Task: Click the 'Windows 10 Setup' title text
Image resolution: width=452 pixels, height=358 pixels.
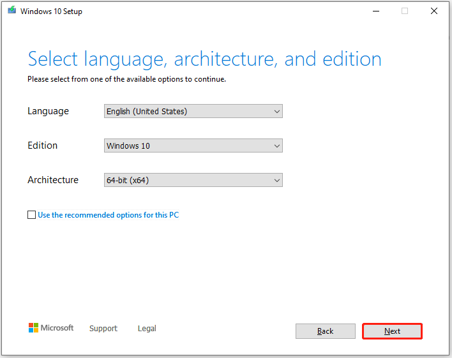Action: (51, 11)
